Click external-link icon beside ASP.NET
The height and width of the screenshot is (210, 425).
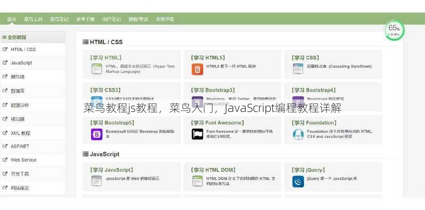(5, 146)
